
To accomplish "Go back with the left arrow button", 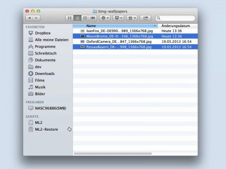I will pyautogui.click(x=29, y=18).
